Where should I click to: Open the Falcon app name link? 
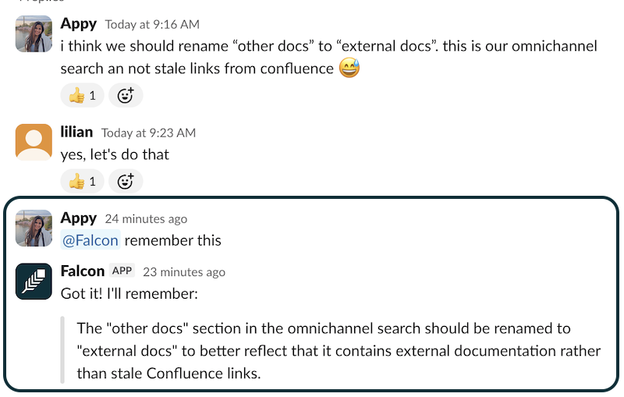pyautogui.click(x=82, y=271)
